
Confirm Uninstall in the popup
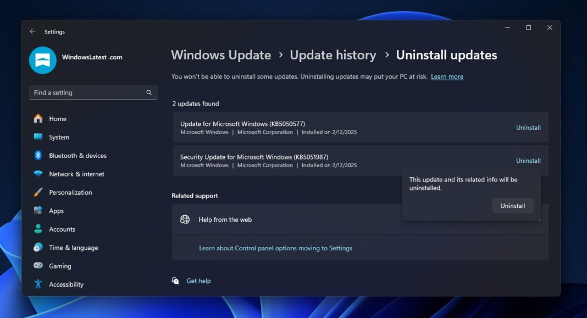coord(512,206)
